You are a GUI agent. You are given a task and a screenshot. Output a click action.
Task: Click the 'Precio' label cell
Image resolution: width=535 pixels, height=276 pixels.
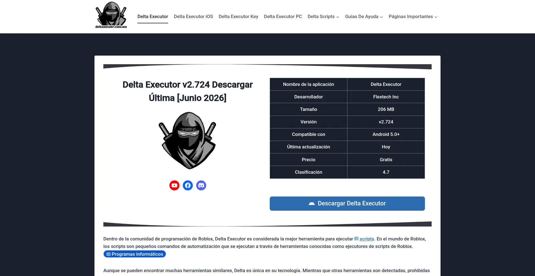click(x=308, y=160)
